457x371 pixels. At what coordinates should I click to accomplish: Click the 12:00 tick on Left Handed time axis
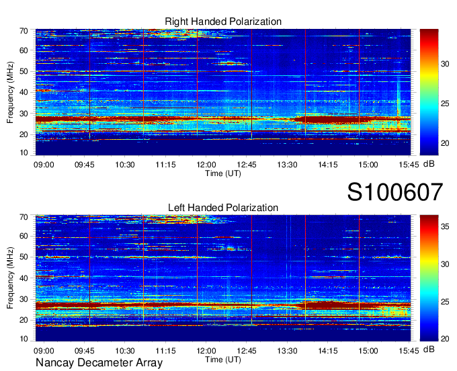tap(206, 351)
